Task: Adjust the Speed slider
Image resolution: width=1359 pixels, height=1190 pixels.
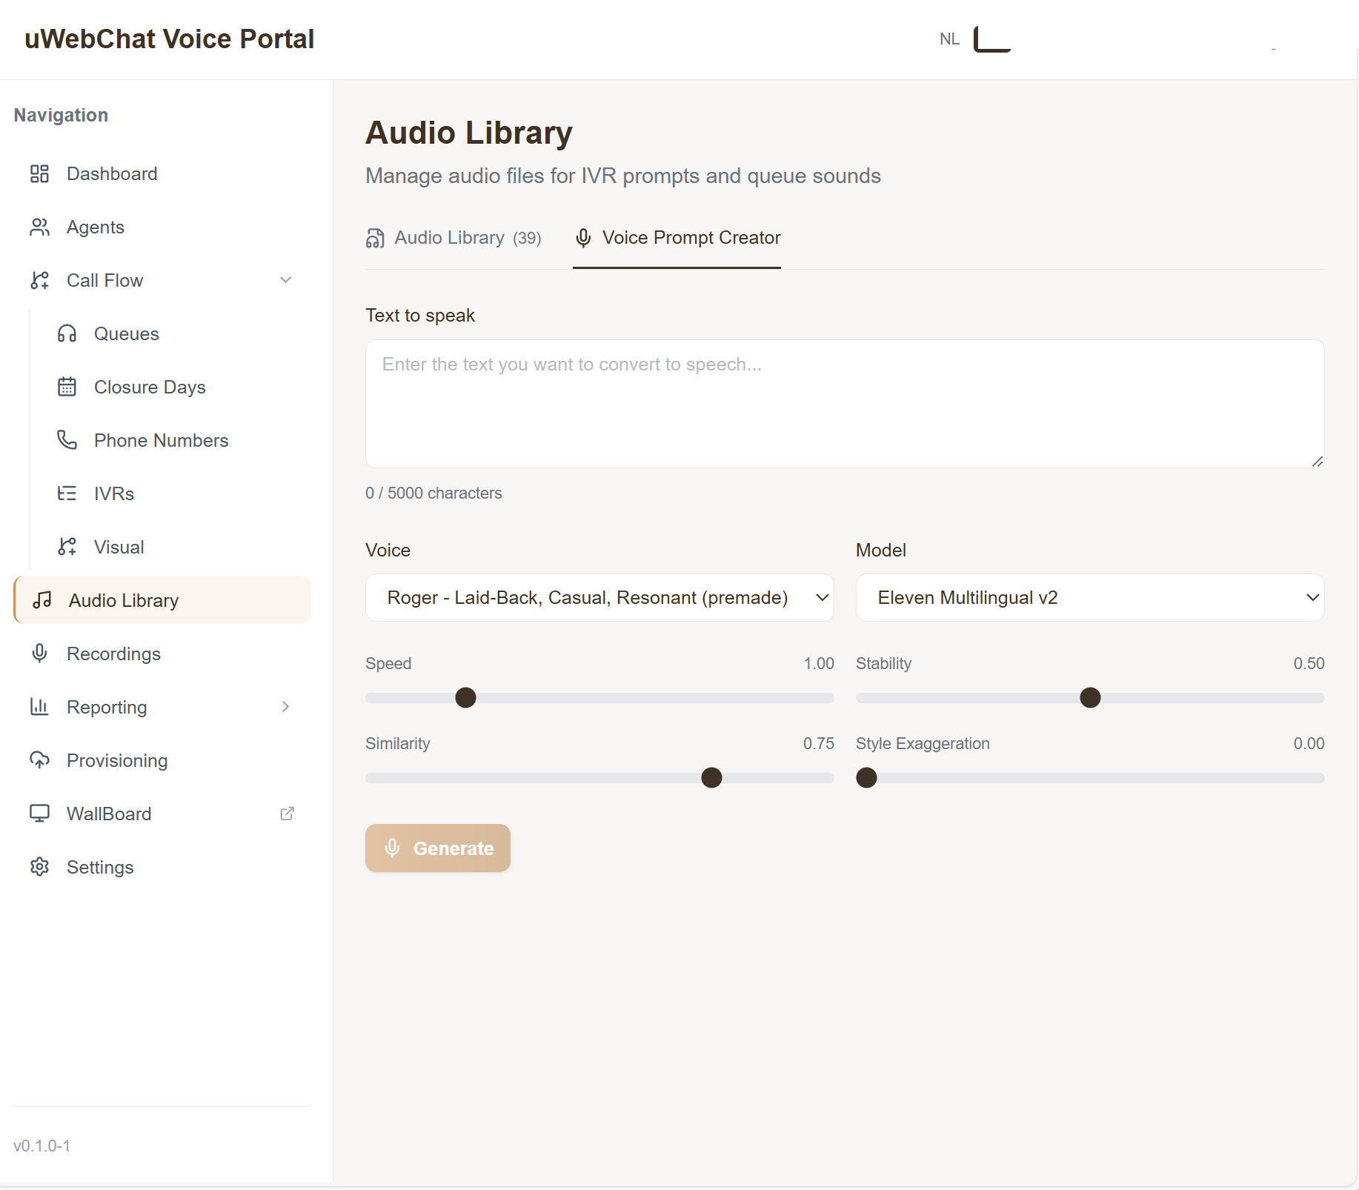Action: coord(465,697)
